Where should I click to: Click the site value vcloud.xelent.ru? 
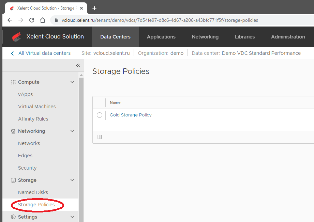pyautogui.click(x=111, y=53)
